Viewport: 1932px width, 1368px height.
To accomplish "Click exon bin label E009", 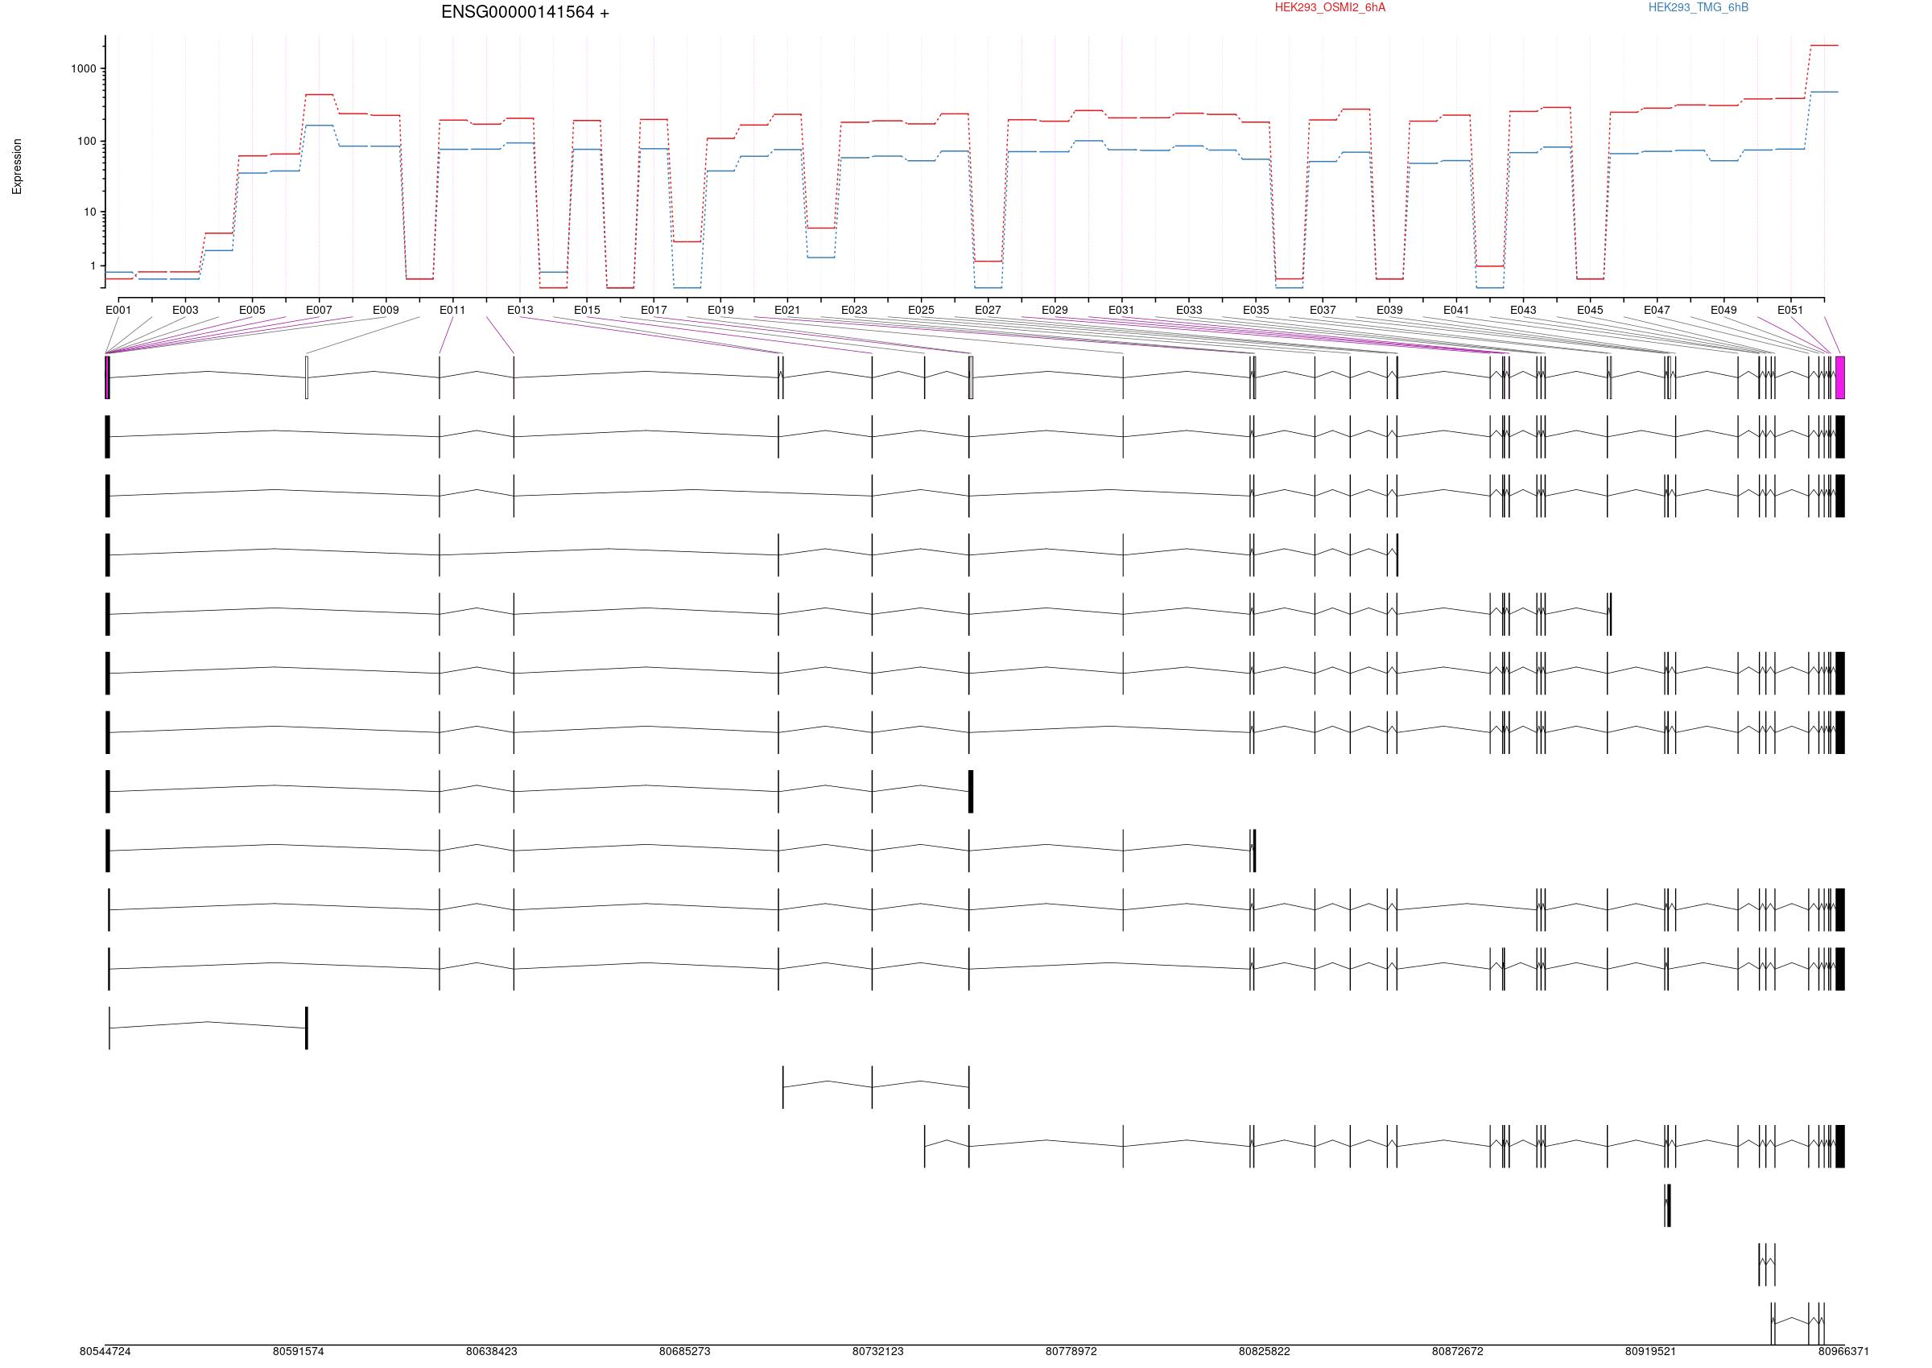I will [386, 310].
